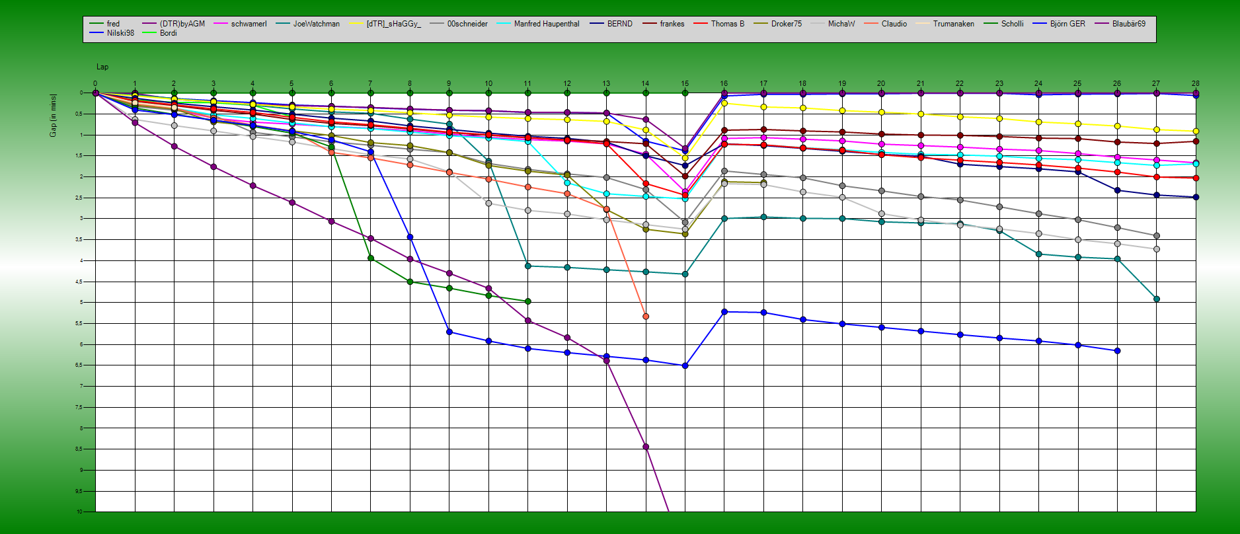Screen dimensions: 1240x534
Task: Click the purple data point at lap 14 near 8.5
Action: 646,447
